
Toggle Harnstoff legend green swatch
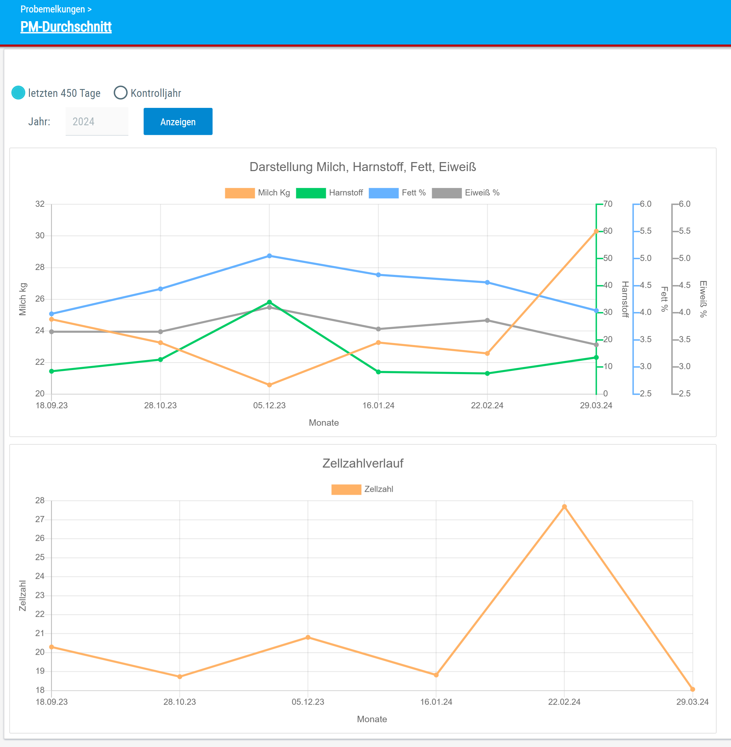311,193
